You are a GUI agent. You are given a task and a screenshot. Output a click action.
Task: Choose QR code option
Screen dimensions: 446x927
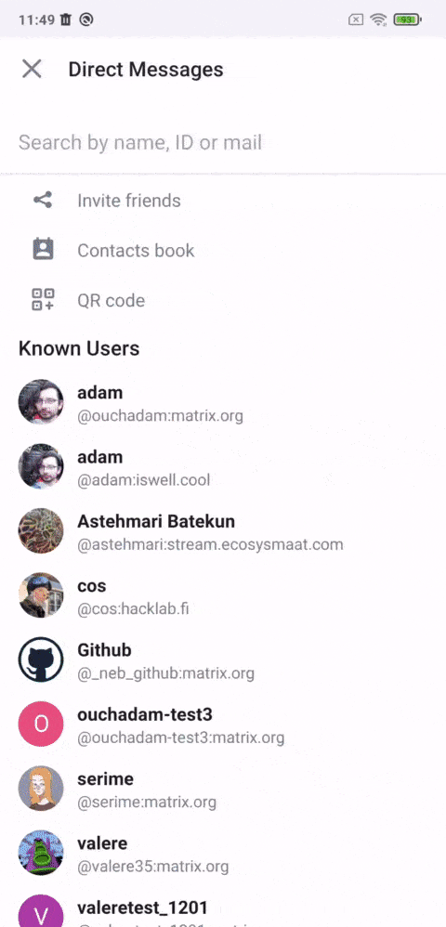223,300
